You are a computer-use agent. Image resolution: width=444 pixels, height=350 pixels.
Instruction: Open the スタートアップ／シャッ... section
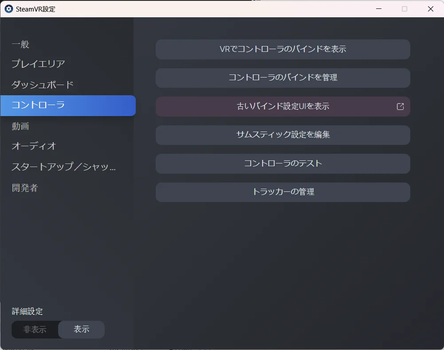(x=63, y=167)
